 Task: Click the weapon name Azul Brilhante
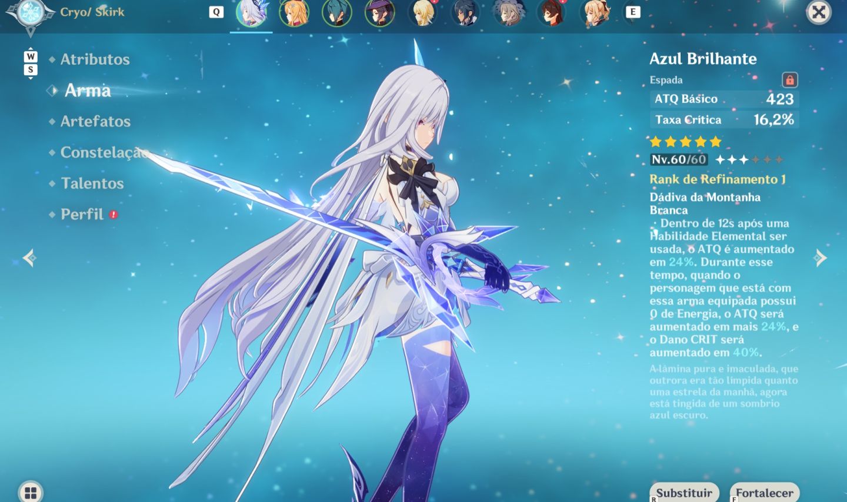click(x=703, y=59)
